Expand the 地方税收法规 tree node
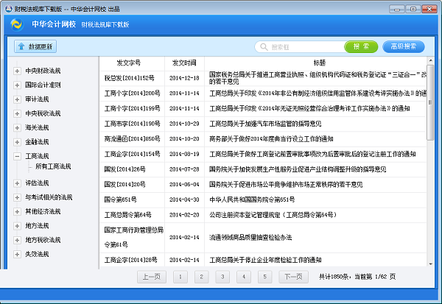 [x=17, y=240]
